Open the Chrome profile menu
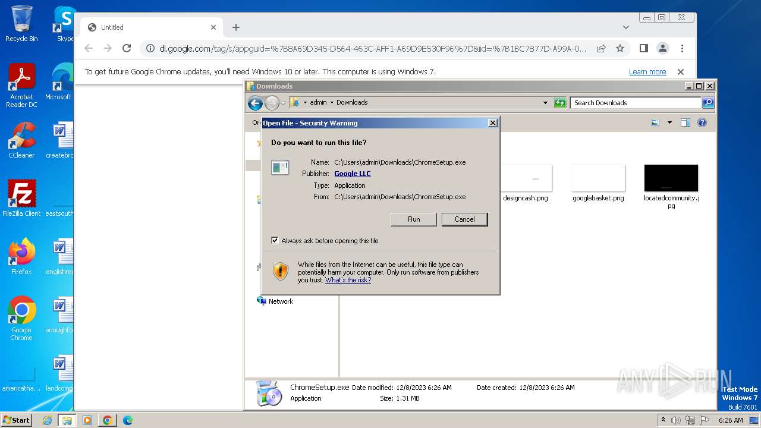Viewport: 761px width, 428px height. click(x=663, y=48)
